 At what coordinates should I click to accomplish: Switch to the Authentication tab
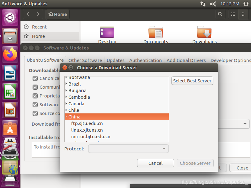(145, 60)
